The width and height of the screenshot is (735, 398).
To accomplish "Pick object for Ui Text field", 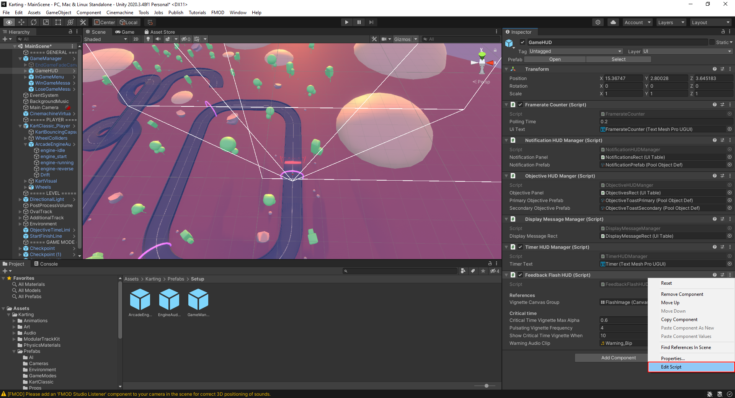I will pos(730,129).
